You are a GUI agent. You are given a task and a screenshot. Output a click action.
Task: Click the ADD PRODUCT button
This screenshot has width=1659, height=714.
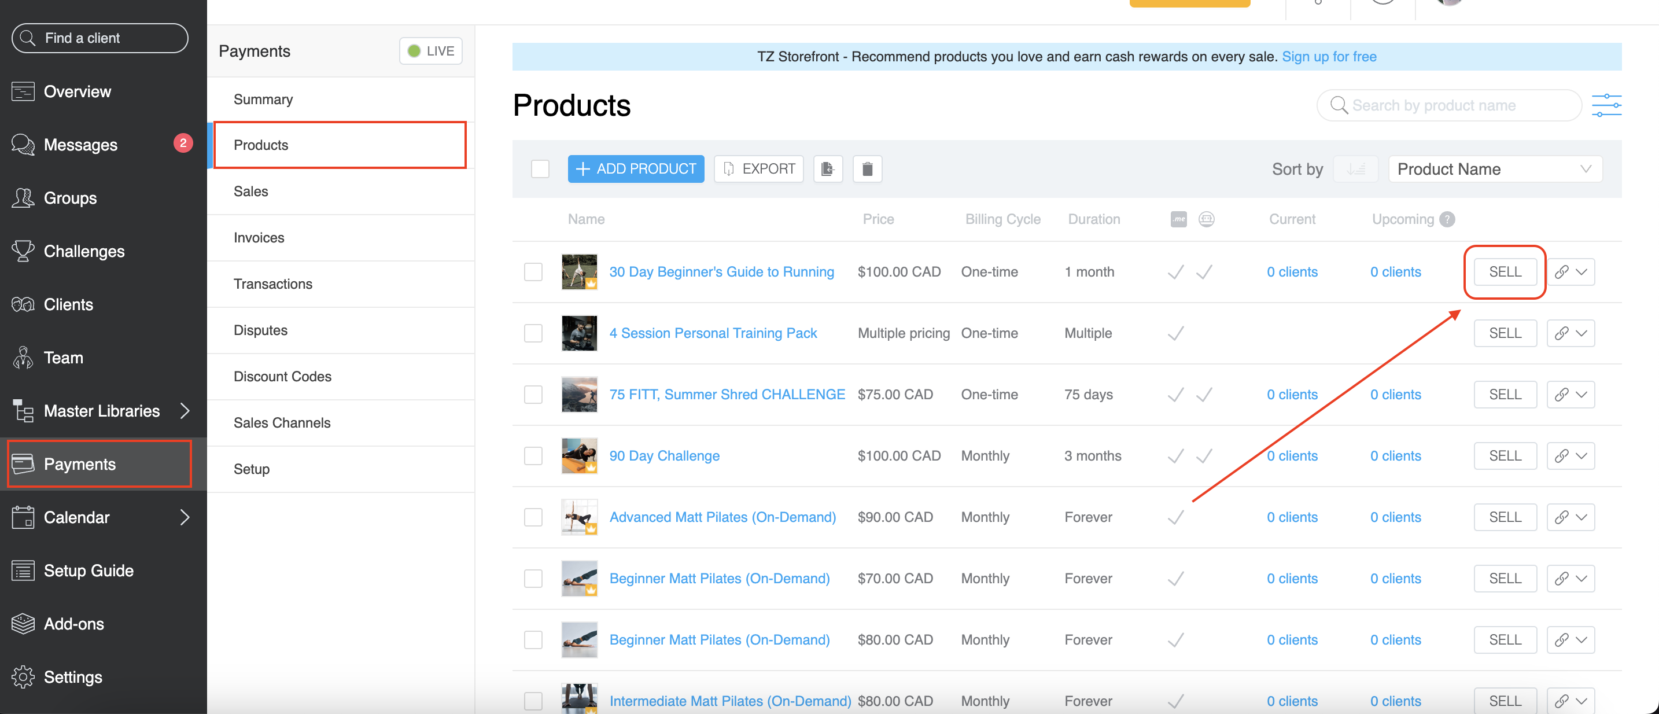(636, 169)
